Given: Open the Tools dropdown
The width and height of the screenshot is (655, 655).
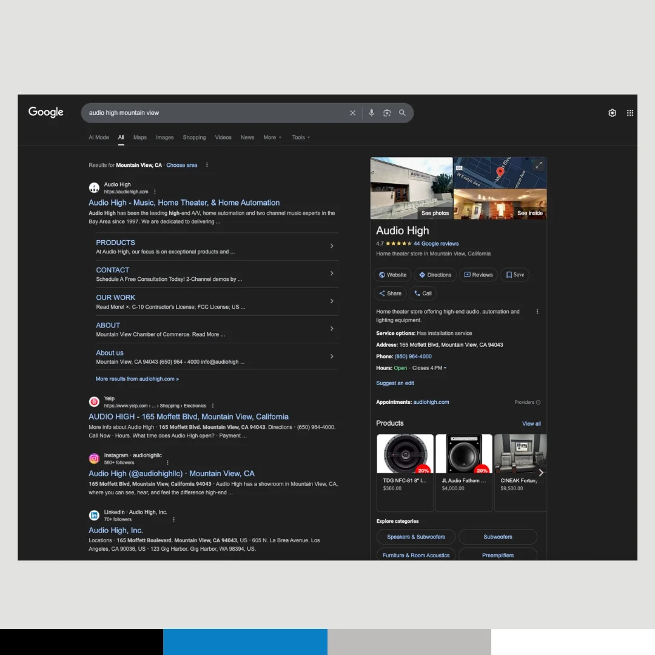Looking at the screenshot, I should [301, 137].
